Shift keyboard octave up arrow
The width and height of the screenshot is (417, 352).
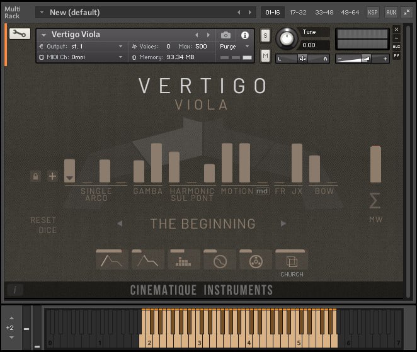tap(11, 318)
